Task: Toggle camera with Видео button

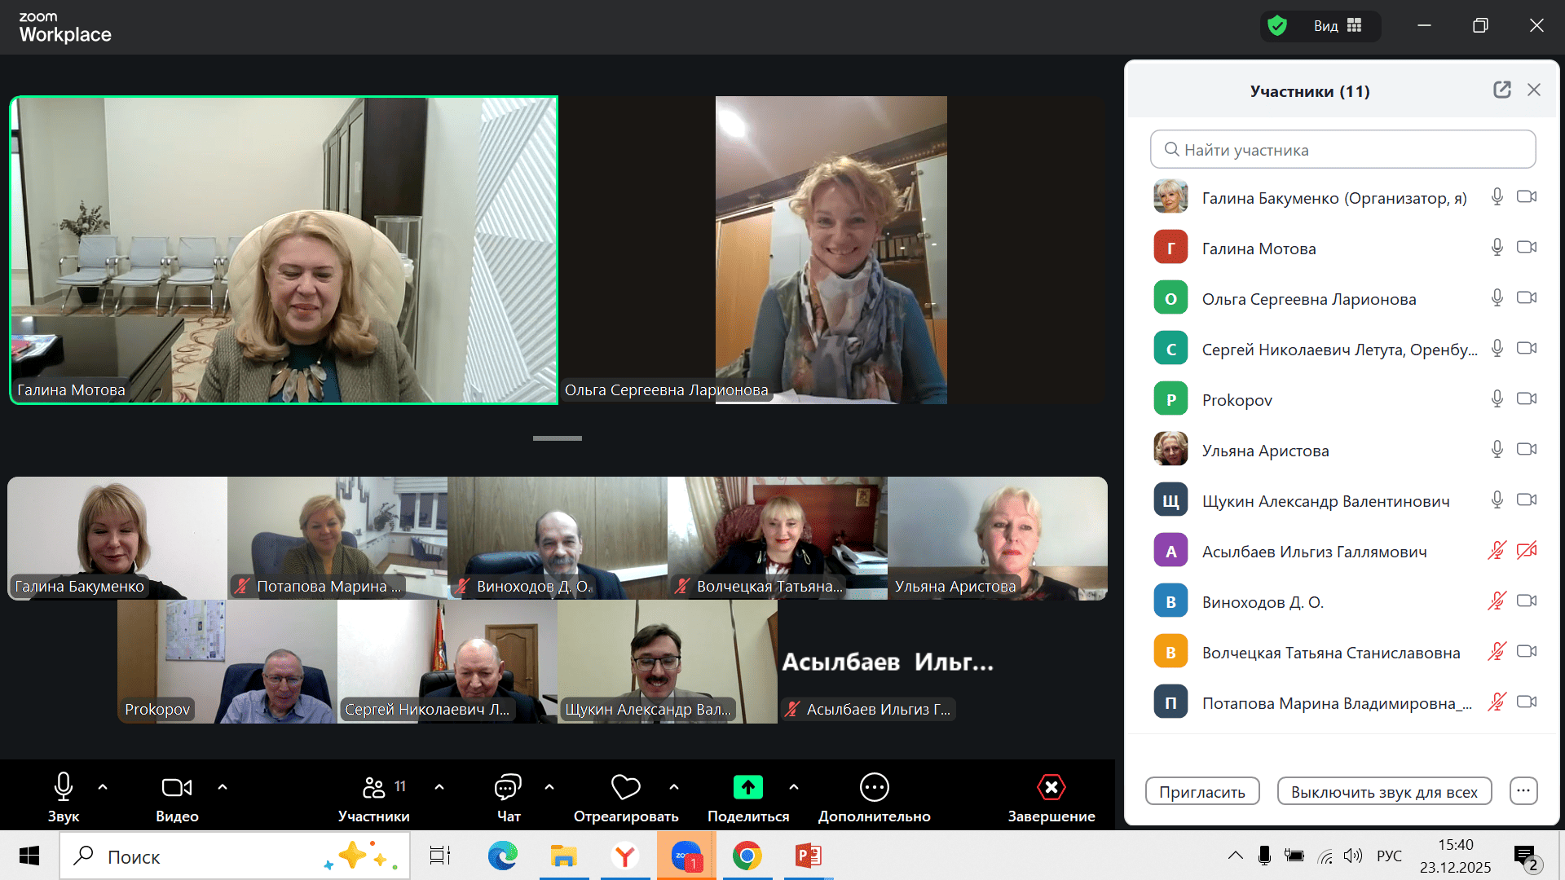Action: coord(177,787)
